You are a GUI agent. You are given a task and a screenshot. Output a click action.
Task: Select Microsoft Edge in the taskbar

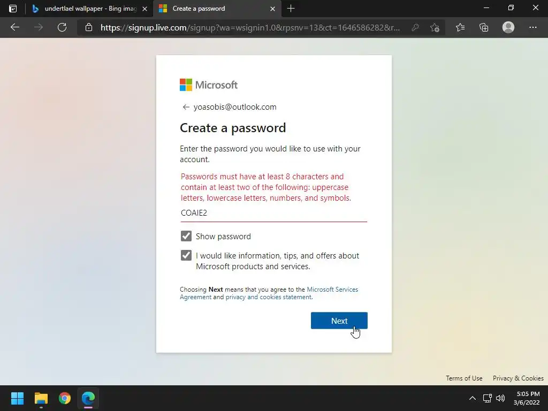[88, 398]
